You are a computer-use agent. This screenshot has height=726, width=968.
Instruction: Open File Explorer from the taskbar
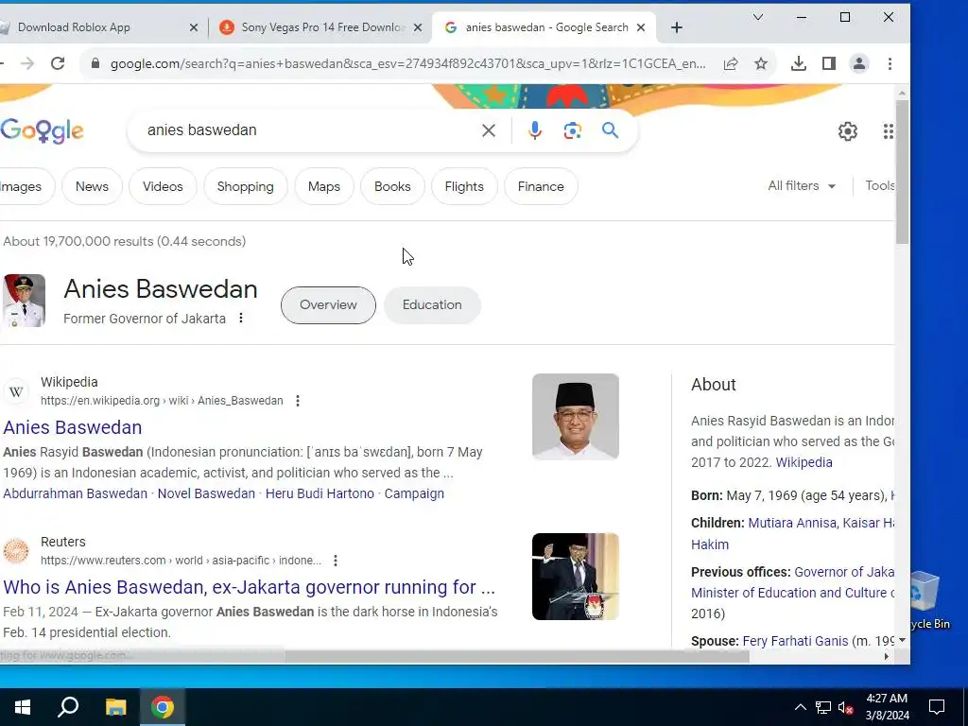(115, 707)
